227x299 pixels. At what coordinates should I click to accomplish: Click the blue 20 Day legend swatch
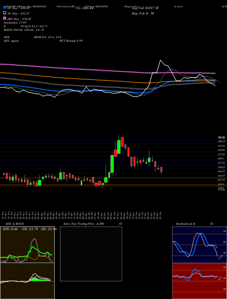point(5,8)
